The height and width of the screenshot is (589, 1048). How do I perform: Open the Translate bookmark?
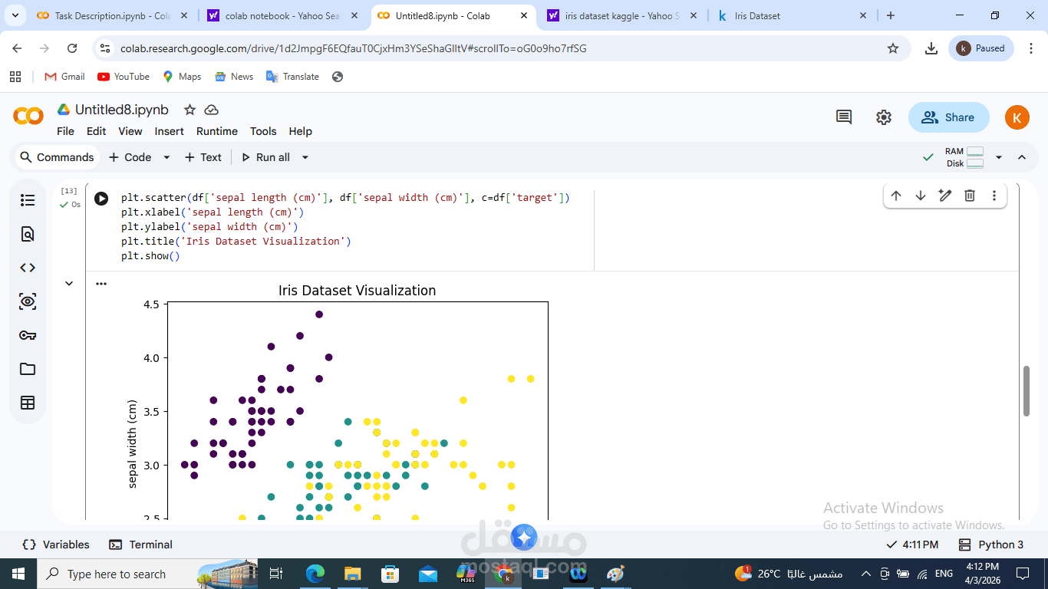tap(292, 77)
